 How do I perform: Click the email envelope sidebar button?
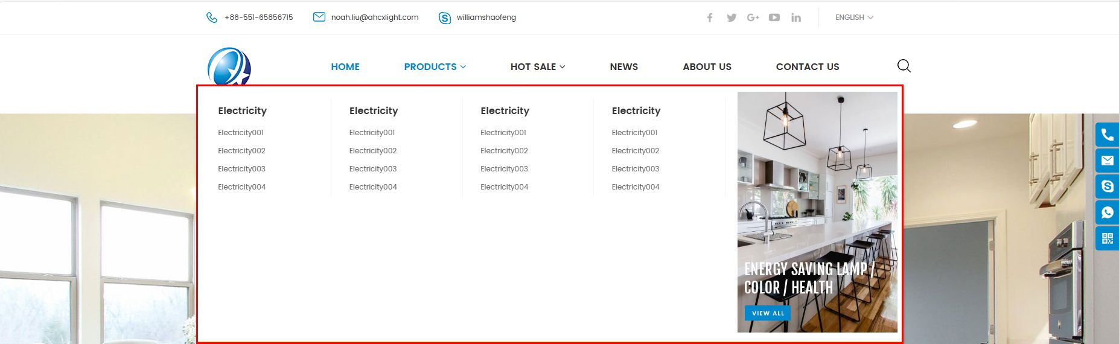tap(1107, 161)
